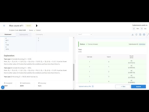Open the editor settings icon
The image size is (149, 112).
[x=144, y=35]
